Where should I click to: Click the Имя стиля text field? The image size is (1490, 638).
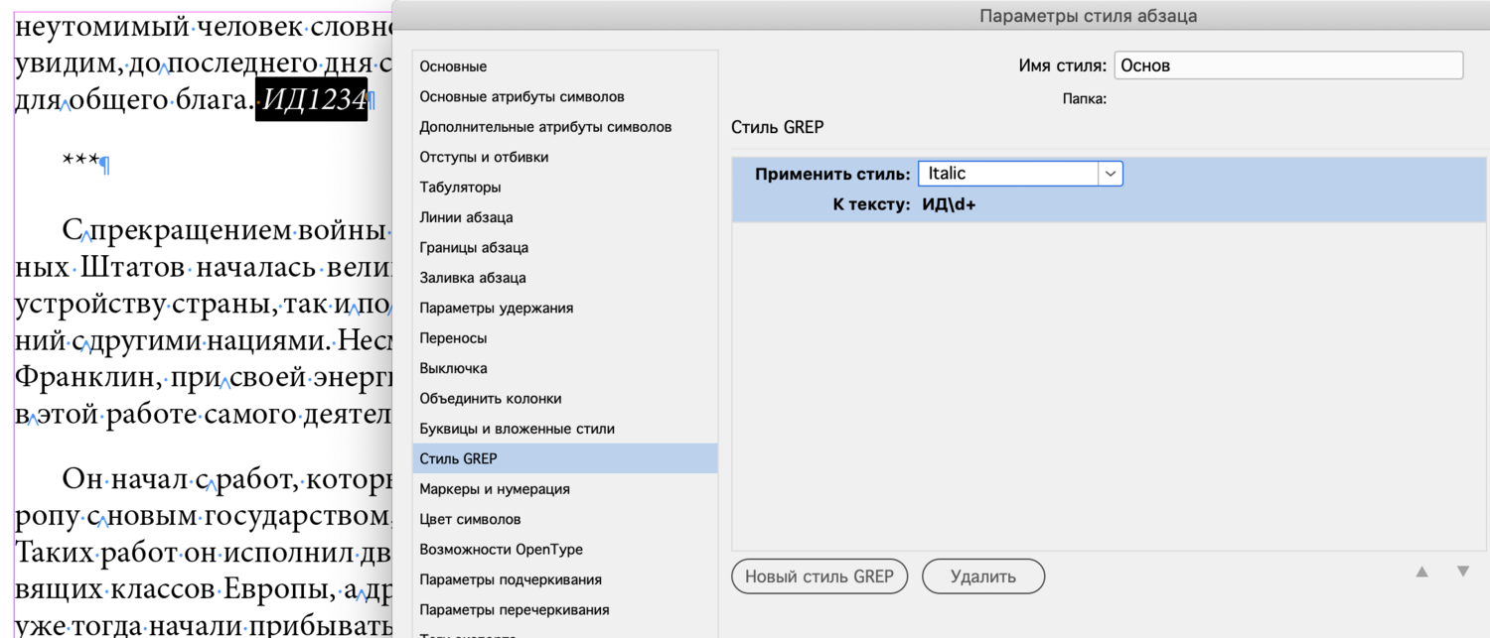1287,65
